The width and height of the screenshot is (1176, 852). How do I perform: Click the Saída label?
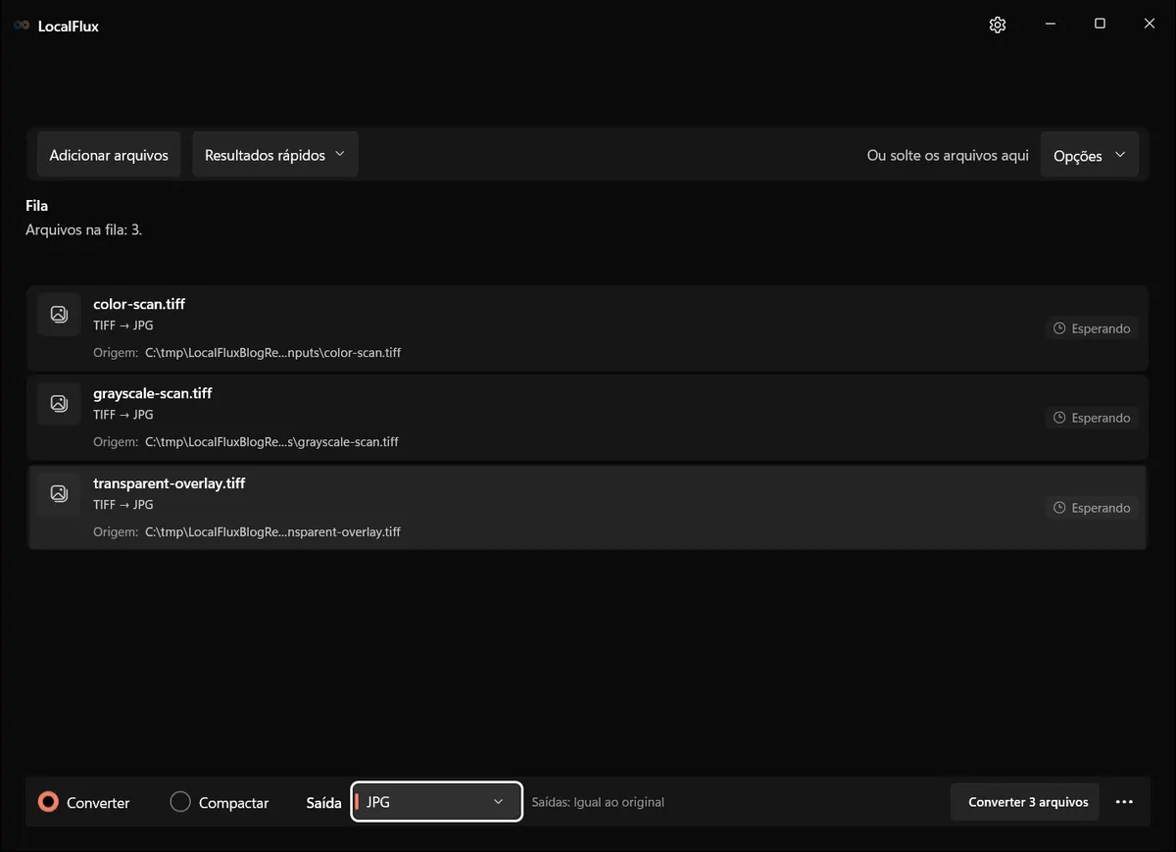pos(324,803)
